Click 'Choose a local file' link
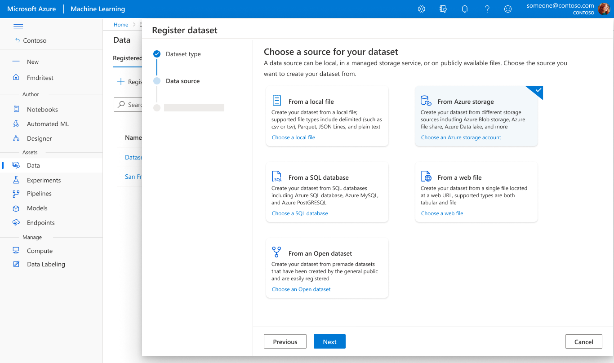 click(x=294, y=137)
